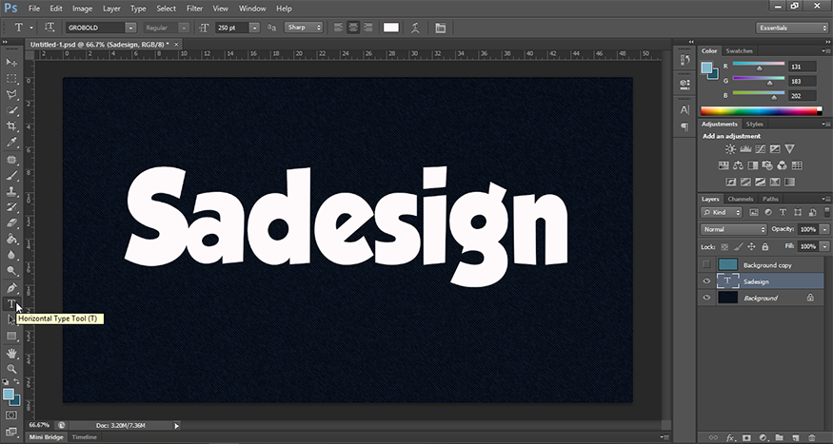The height and width of the screenshot is (444, 833).
Task: Switch to the Channels tab
Action: click(741, 199)
